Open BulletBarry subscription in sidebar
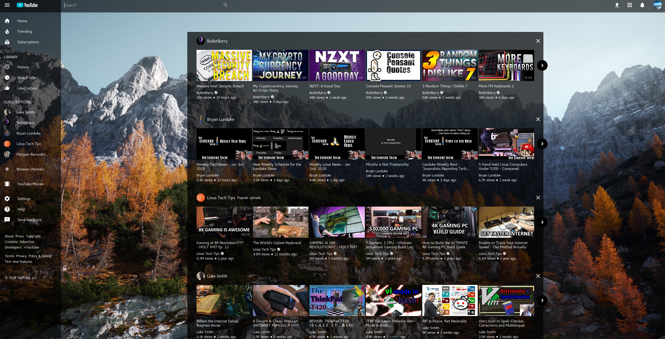Image resolution: width=665 pixels, height=339 pixels. 30,123
